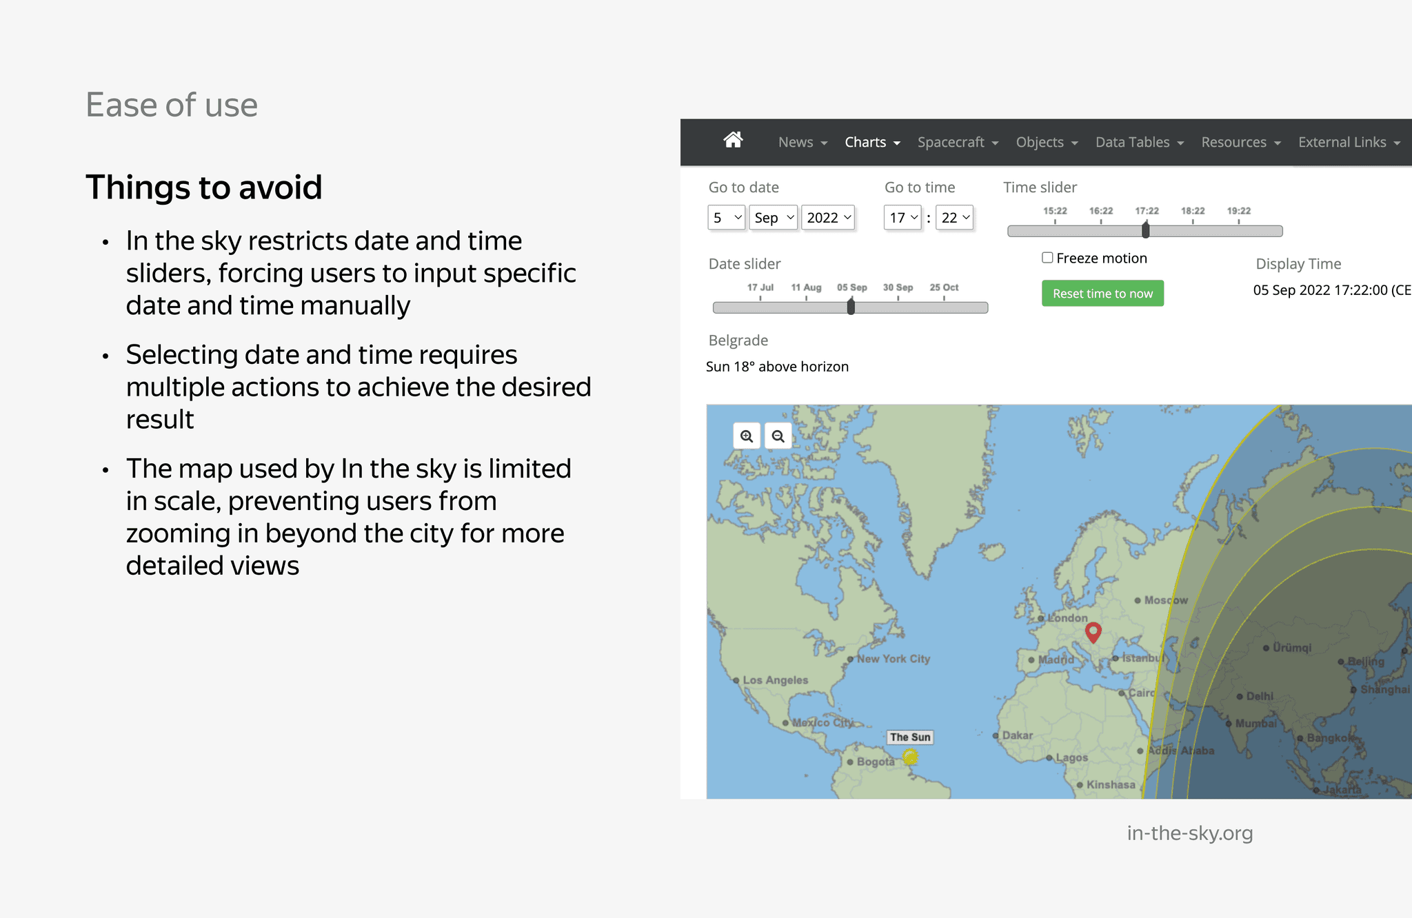This screenshot has height=918, width=1412.
Task: Click the red Belgrade location pin
Action: point(1093,631)
